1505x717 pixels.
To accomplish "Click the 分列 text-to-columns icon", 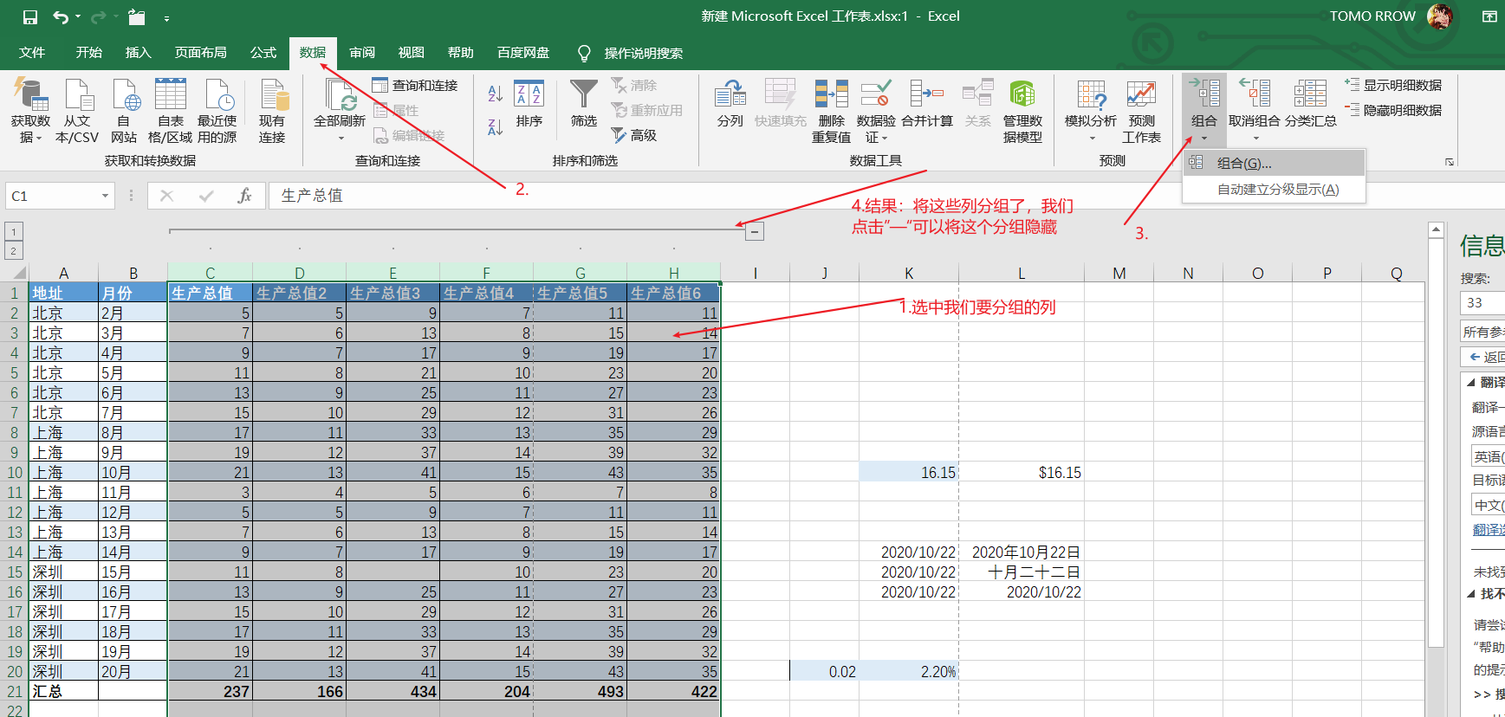I will (x=730, y=105).
